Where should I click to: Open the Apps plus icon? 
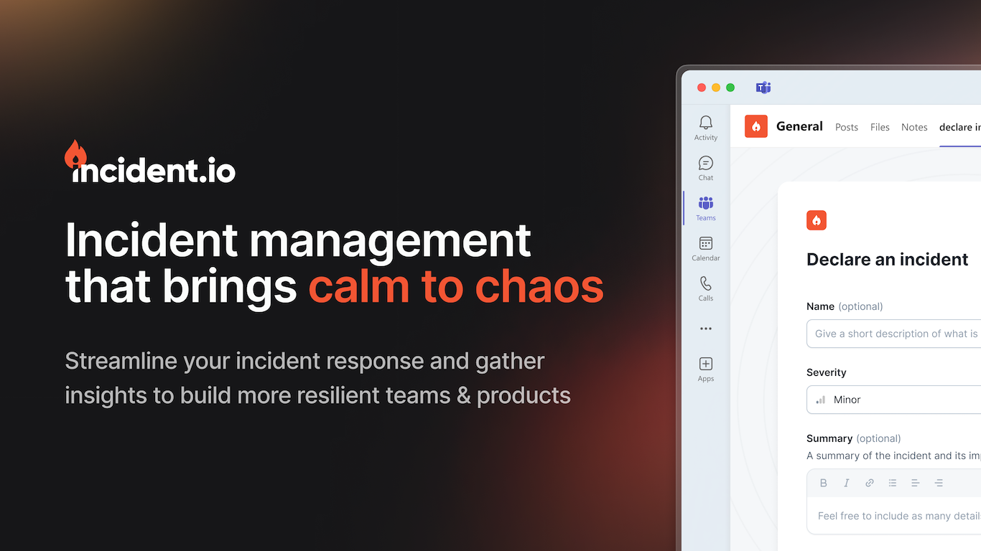(706, 369)
